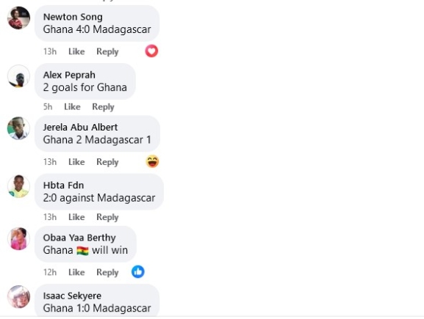The width and height of the screenshot is (424, 319).
Task: Open Newton Song's profile picture
Action: [x=18, y=18]
